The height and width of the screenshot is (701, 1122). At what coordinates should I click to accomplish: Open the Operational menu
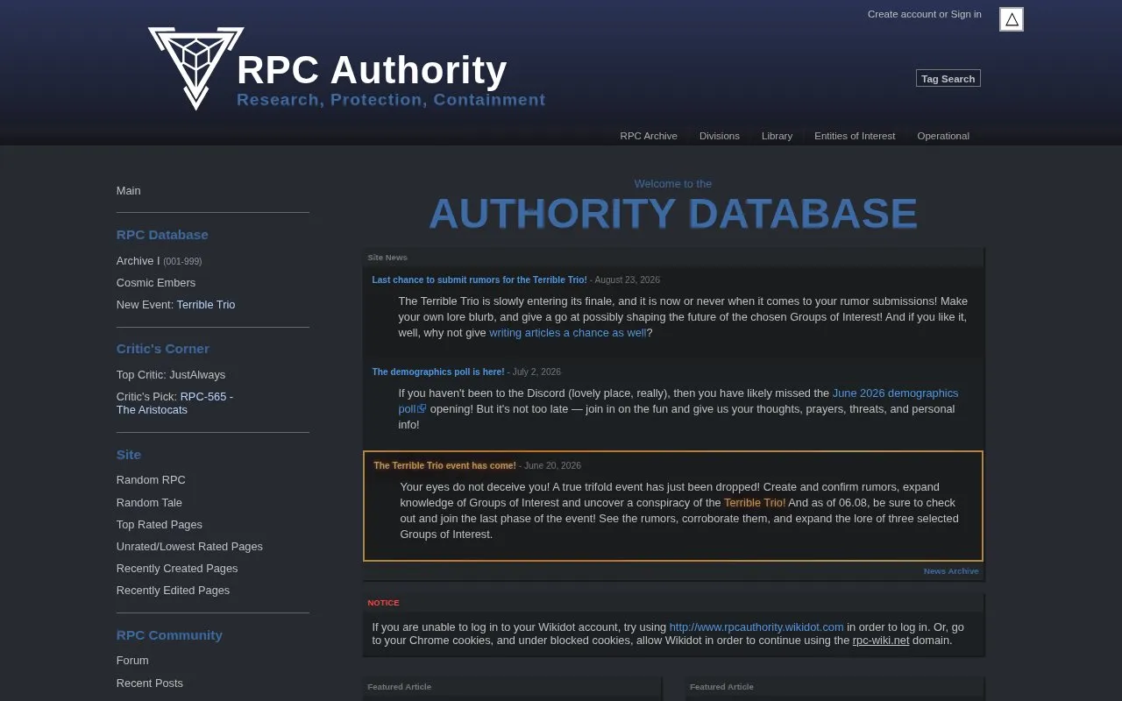[943, 136]
